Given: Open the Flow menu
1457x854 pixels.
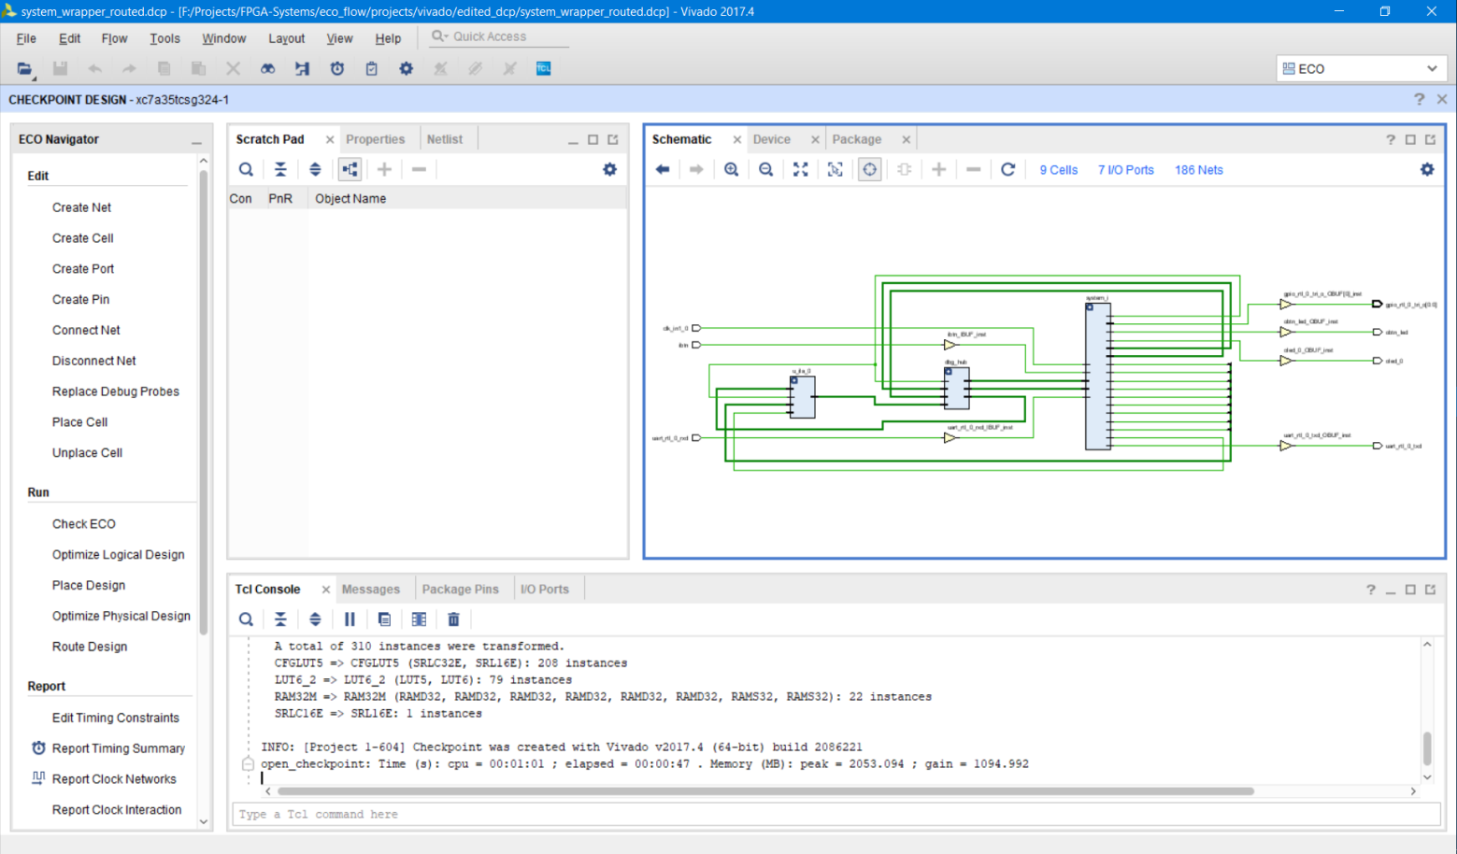Looking at the screenshot, I should click(114, 38).
